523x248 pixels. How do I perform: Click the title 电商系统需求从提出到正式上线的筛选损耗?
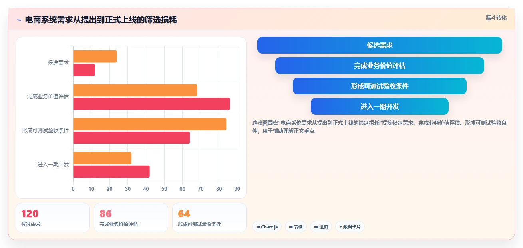(101, 20)
